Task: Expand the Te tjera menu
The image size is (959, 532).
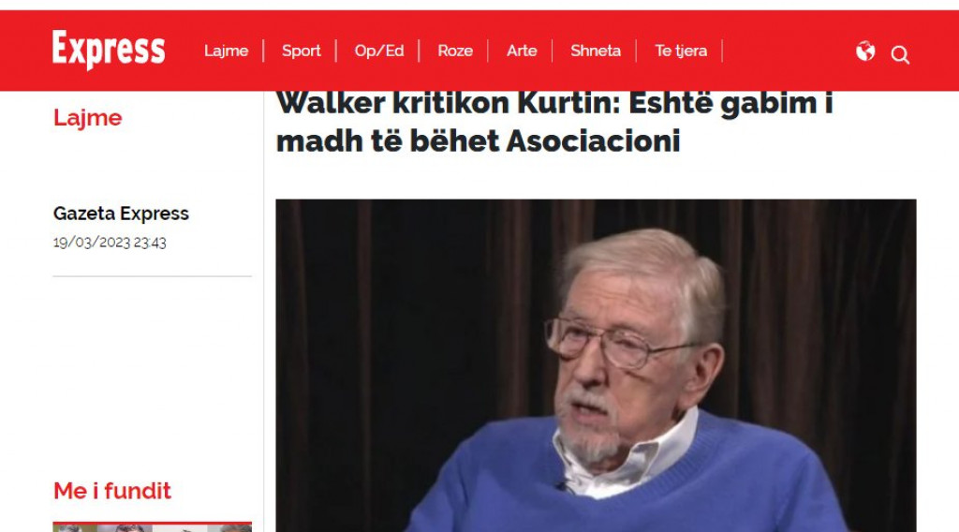Action: (681, 51)
